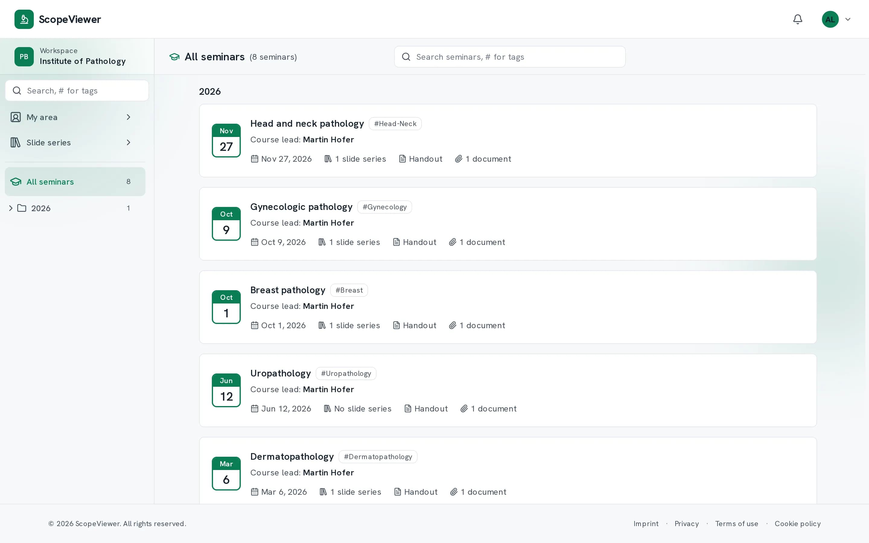Screen dimensions: 869x543
Task: Open the Cookie policy link
Action: (797, 524)
